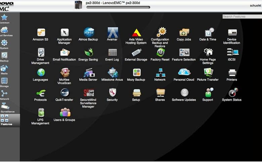Open Printers feature
This screenshot has height=162, width=262.
(231, 75)
